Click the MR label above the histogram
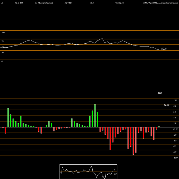Viewport: 179px width, 179px height. click(160, 93)
